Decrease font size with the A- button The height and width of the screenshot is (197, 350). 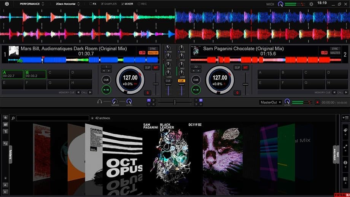(x=5, y=192)
